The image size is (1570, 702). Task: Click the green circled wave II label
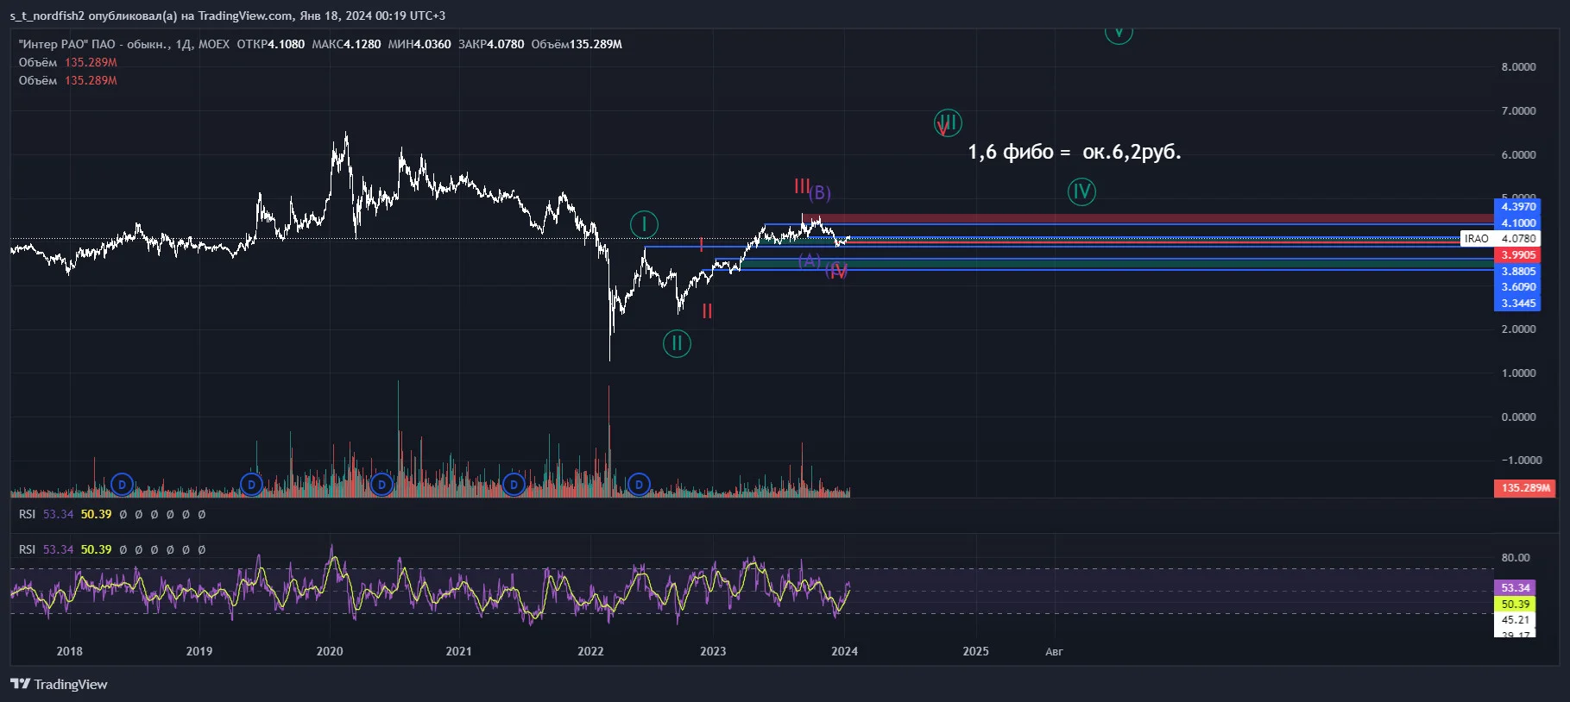[x=677, y=343]
